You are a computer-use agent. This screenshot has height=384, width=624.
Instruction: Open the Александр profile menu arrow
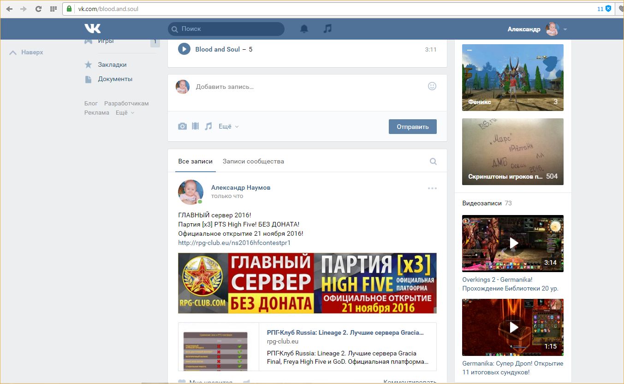pyautogui.click(x=565, y=29)
